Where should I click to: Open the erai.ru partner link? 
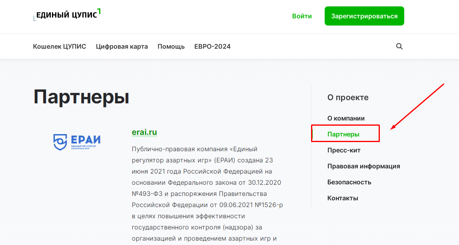144,132
